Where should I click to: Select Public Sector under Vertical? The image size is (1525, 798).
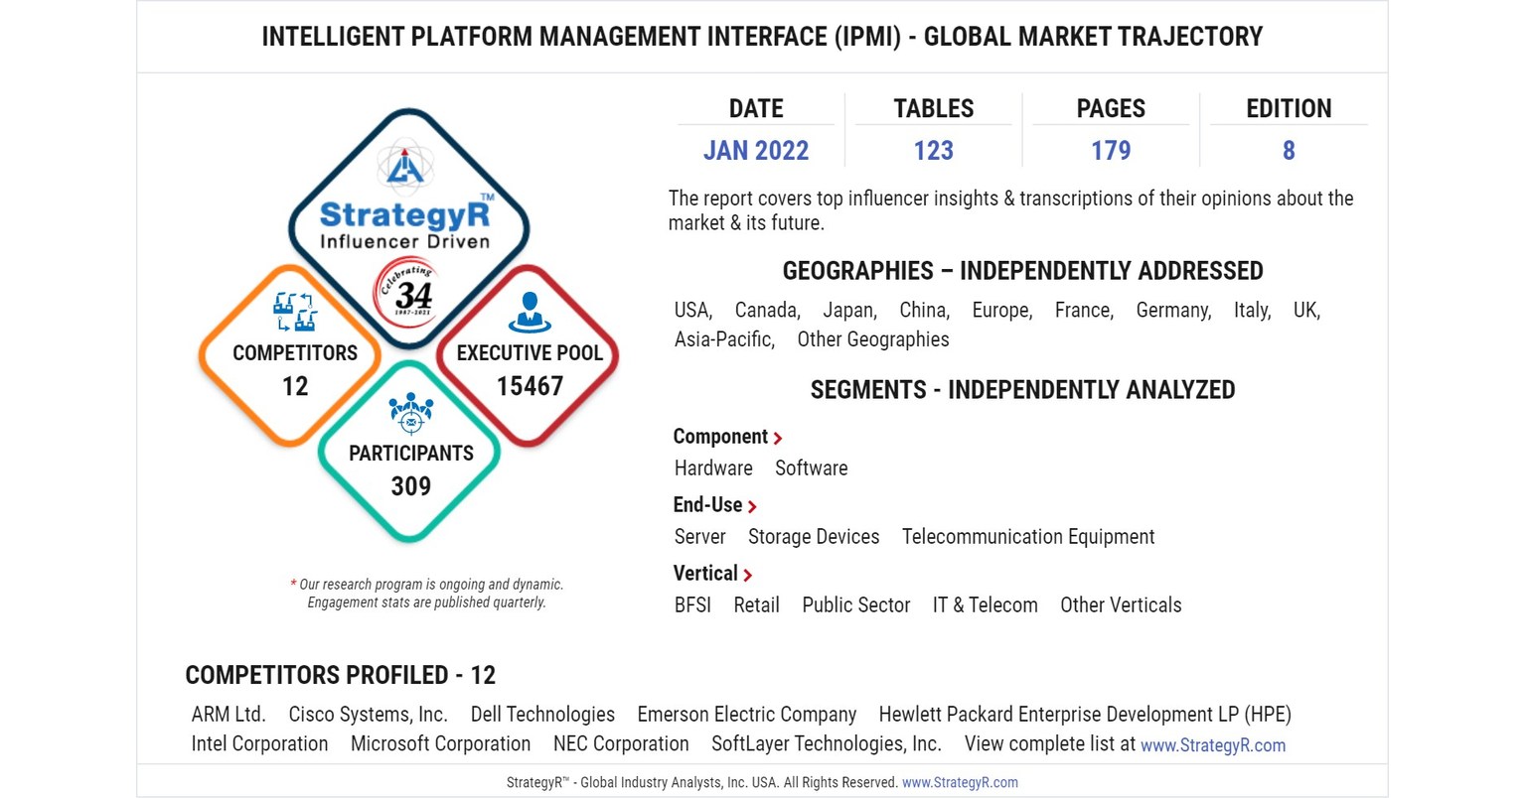coord(856,604)
